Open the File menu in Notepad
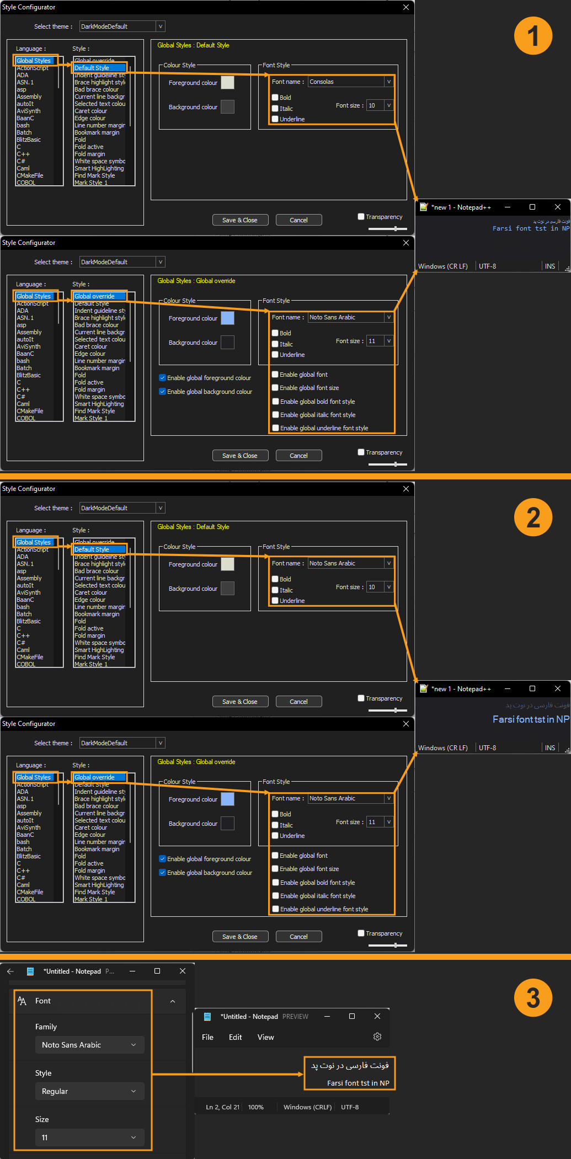 point(207,1037)
